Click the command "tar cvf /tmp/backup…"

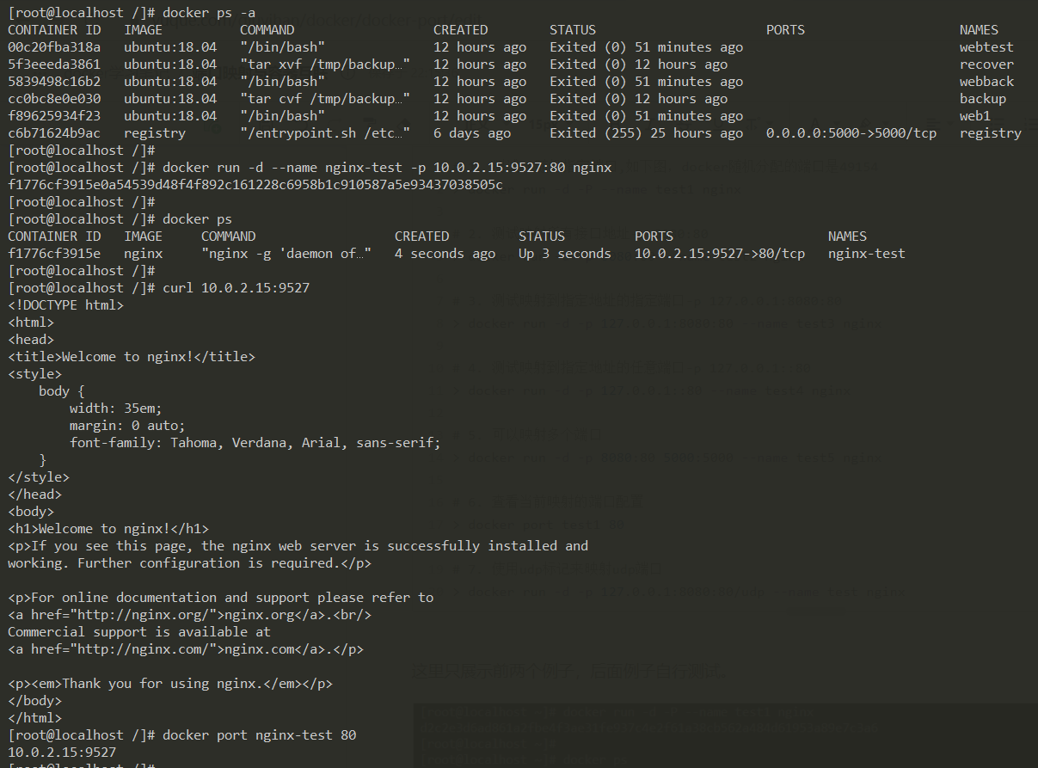coord(325,99)
